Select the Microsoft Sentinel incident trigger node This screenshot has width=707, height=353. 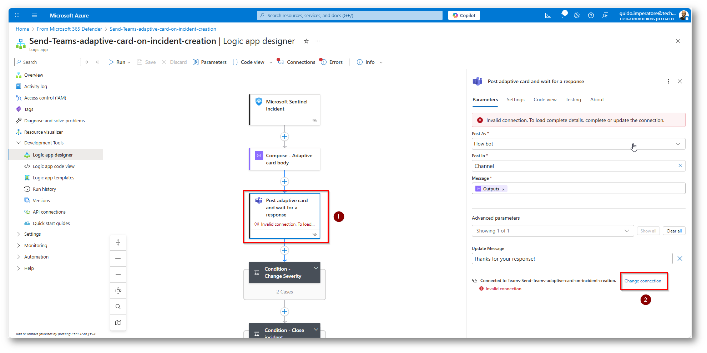(x=284, y=109)
